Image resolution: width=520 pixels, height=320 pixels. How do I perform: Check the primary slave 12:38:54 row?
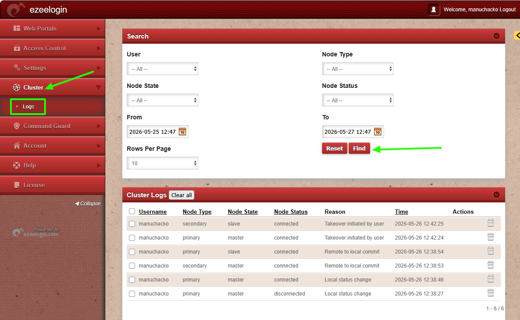coord(132,252)
